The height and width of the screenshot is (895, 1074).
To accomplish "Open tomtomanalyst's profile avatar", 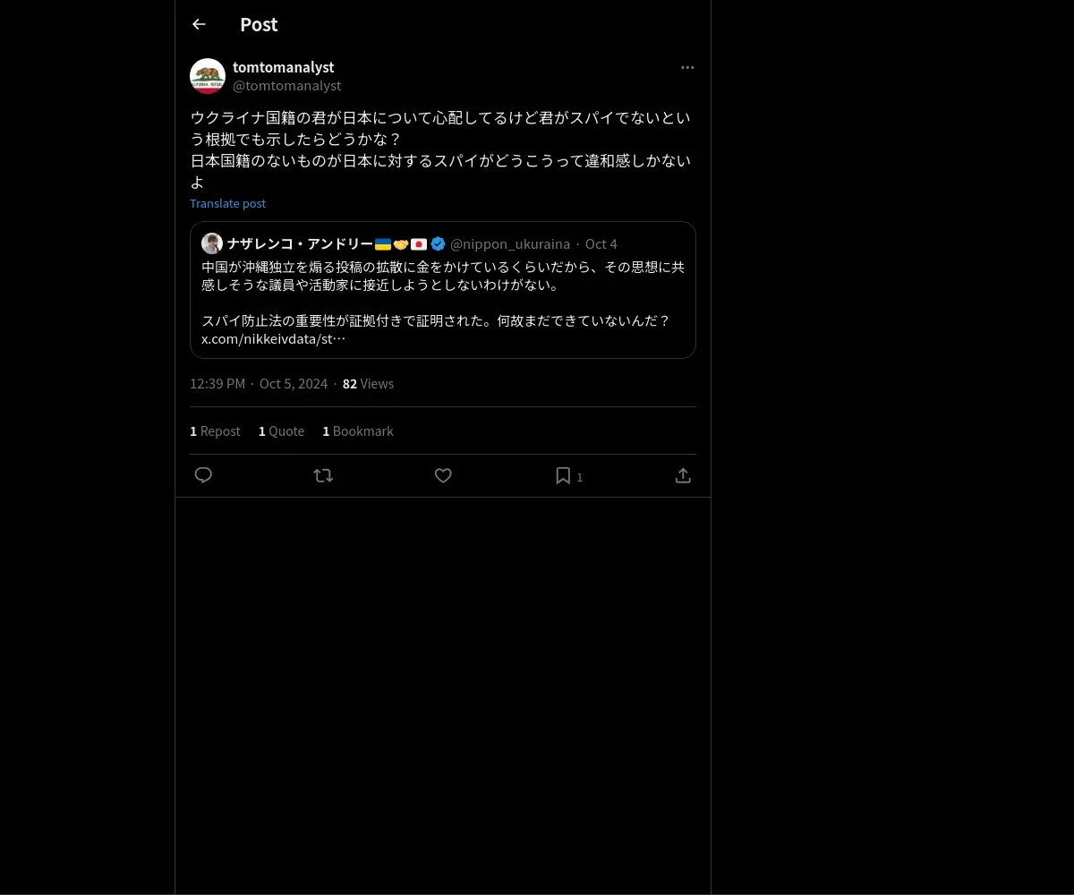I will [x=208, y=76].
